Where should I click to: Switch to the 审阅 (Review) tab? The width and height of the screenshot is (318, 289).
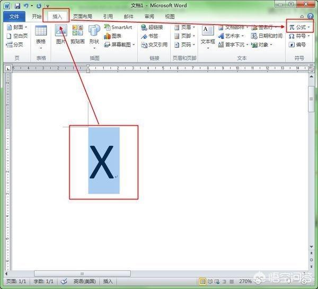(149, 16)
